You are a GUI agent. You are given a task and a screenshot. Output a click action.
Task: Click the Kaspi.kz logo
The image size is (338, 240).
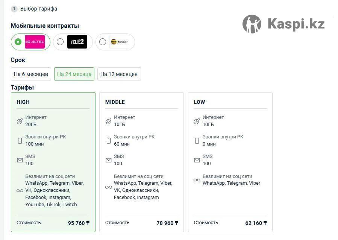tap(284, 24)
